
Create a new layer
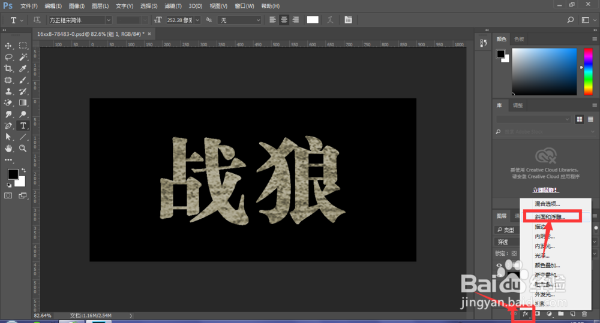pos(572,314)
